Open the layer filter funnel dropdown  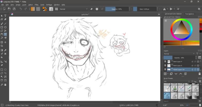(198, 54)
